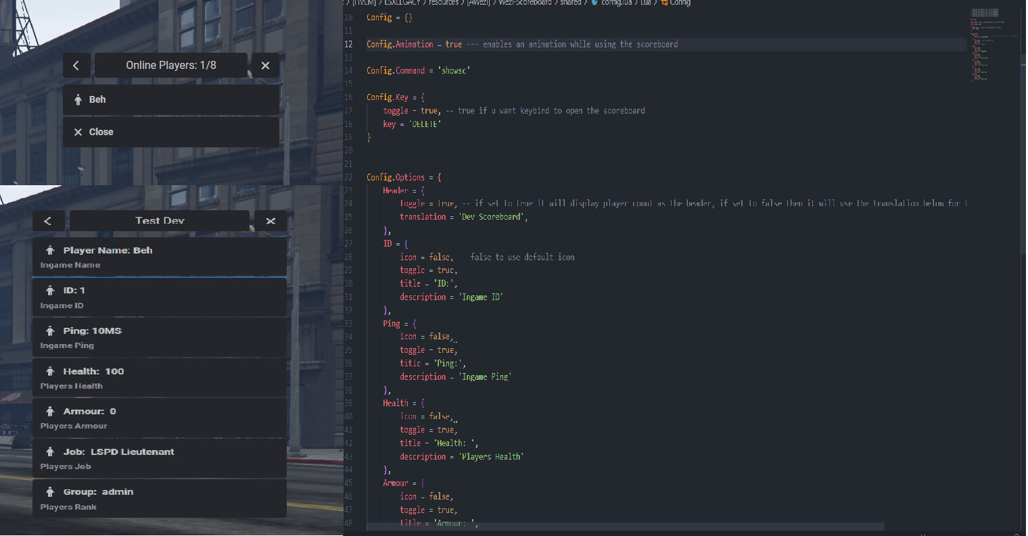Screen dimensions: 1028x536
Task: Click description = 'Ingame ID' in code editor
Action: point(451,297)
